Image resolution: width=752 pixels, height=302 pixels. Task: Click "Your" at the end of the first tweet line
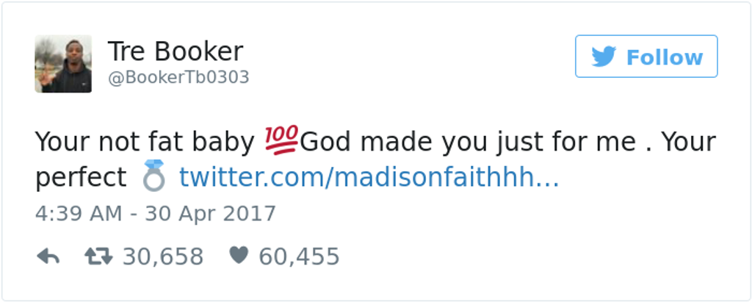click(688, 141)
